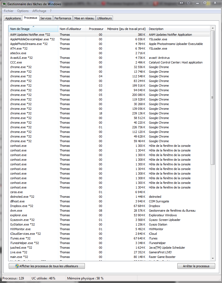Select iCloudServices.exe *32 process
222x283 pixels.
point(109,234)
